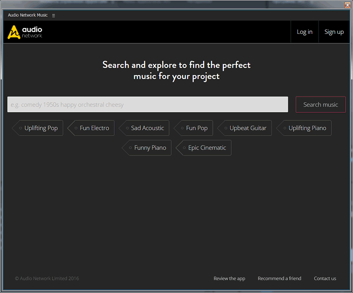Select the Uplifting Pop tag
The height and width of the screenshot is (293, 353).
pos(38,128)
